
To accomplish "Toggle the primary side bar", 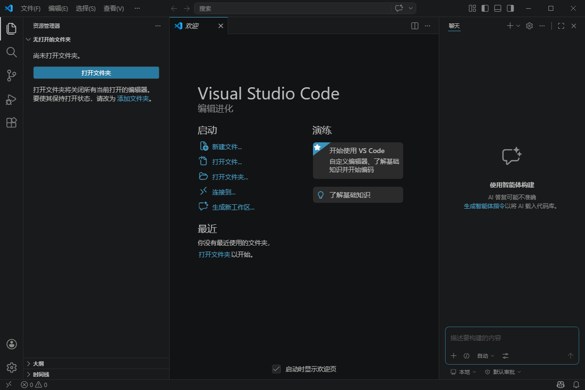I will pos(485,8).
